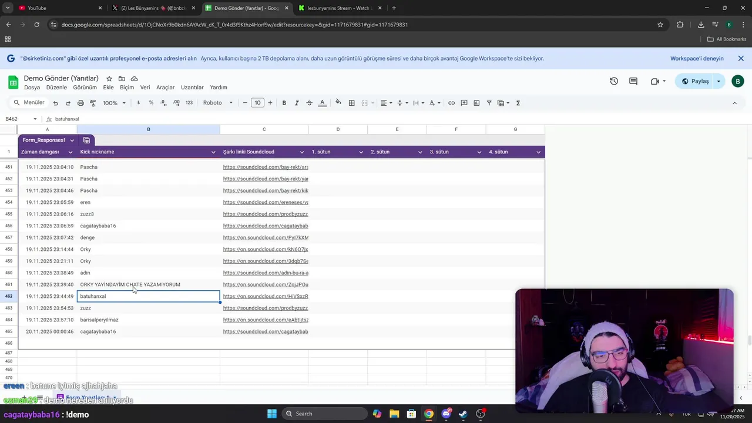Click the redo icon
This screenshot has width=752, height=423.
68,103
